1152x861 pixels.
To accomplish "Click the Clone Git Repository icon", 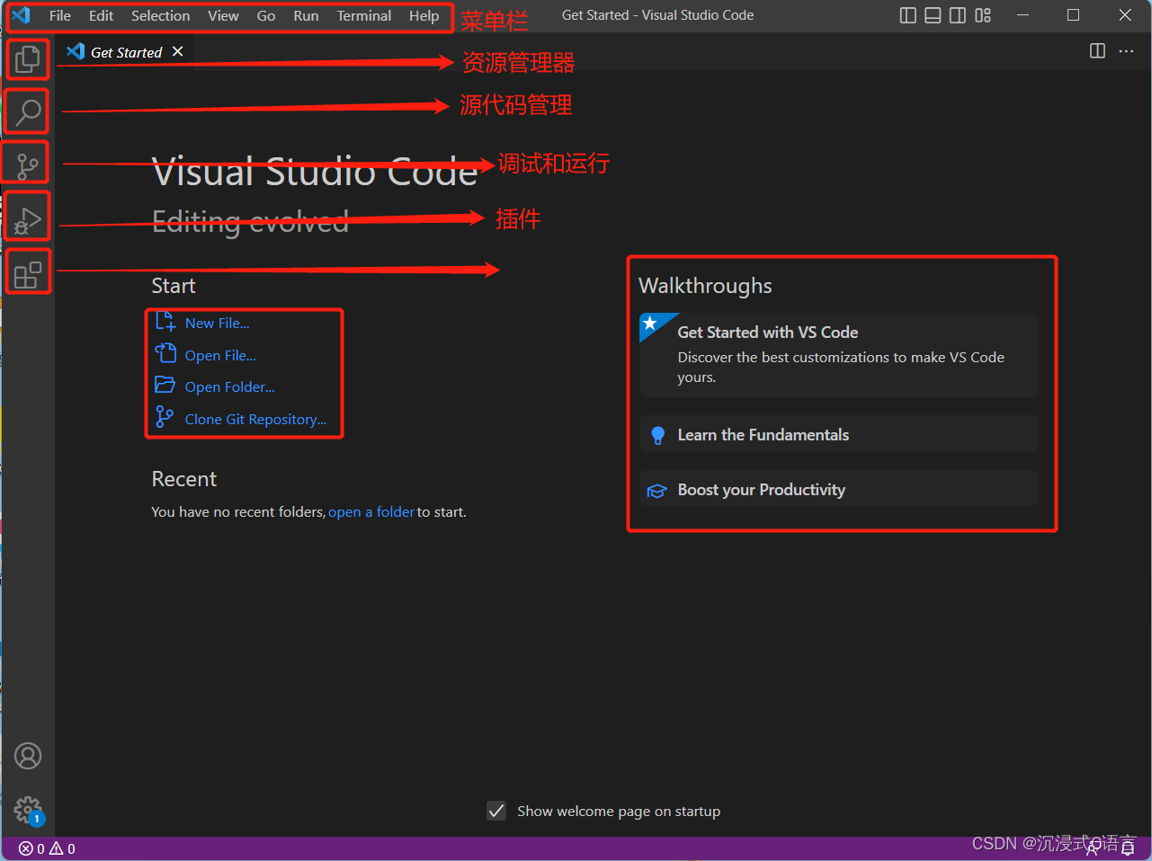I will click(165, 417).
